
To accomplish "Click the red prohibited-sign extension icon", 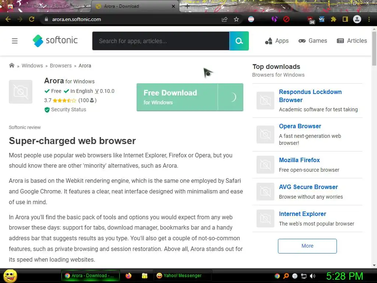I will [286, 19].
